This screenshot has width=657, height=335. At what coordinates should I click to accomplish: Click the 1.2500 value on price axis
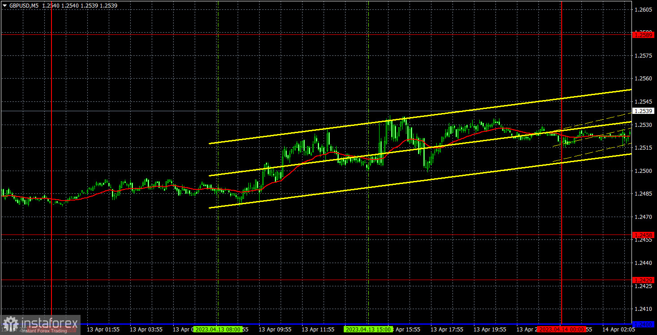(x=643, y=171)
